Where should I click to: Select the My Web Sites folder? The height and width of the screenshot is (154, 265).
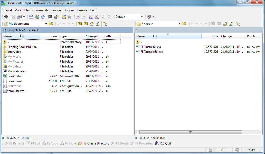coord(16,71)
